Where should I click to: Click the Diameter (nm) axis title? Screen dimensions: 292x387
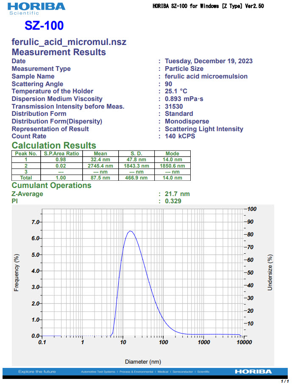click(x=143, y=362)
